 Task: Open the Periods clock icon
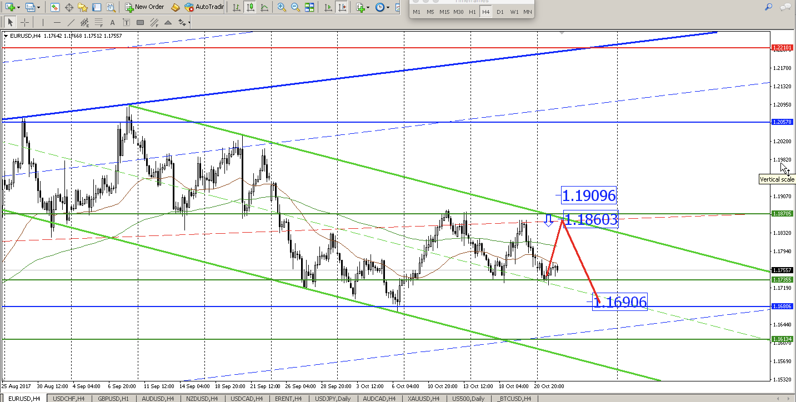coord(380,7)
